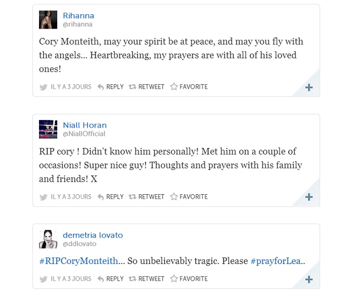Click demetria lovato's avatar image
Screen dimensions: 352x302
pyautogui.click(x=48, y=239)
